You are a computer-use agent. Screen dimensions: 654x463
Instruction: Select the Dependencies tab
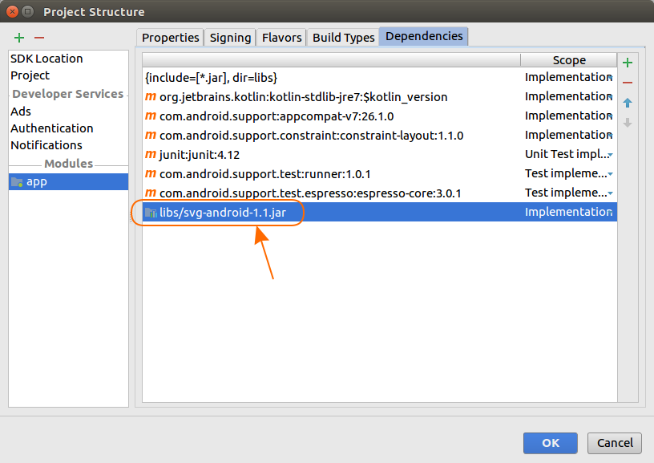pos(424,37)
